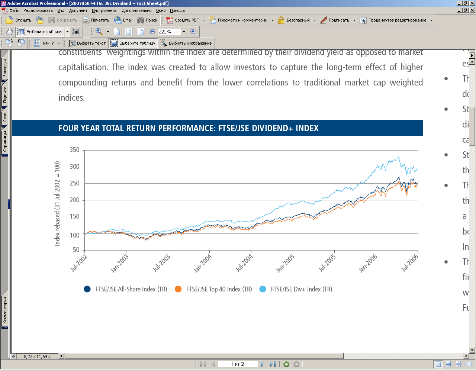Click the page size 8,27 x 11,69 indicator
The height and width of the screenshot is (371, 476).
37,356
